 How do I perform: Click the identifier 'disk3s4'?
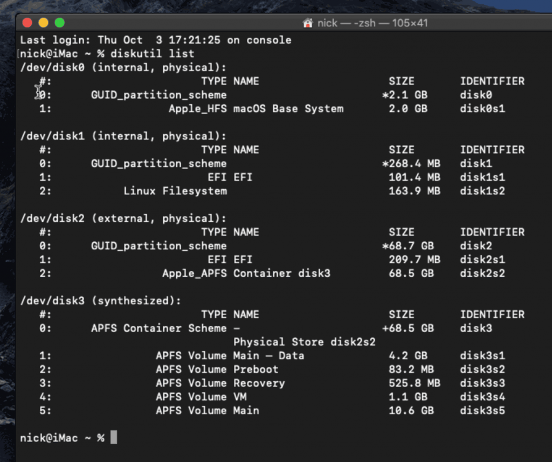[x=482, y=396]
